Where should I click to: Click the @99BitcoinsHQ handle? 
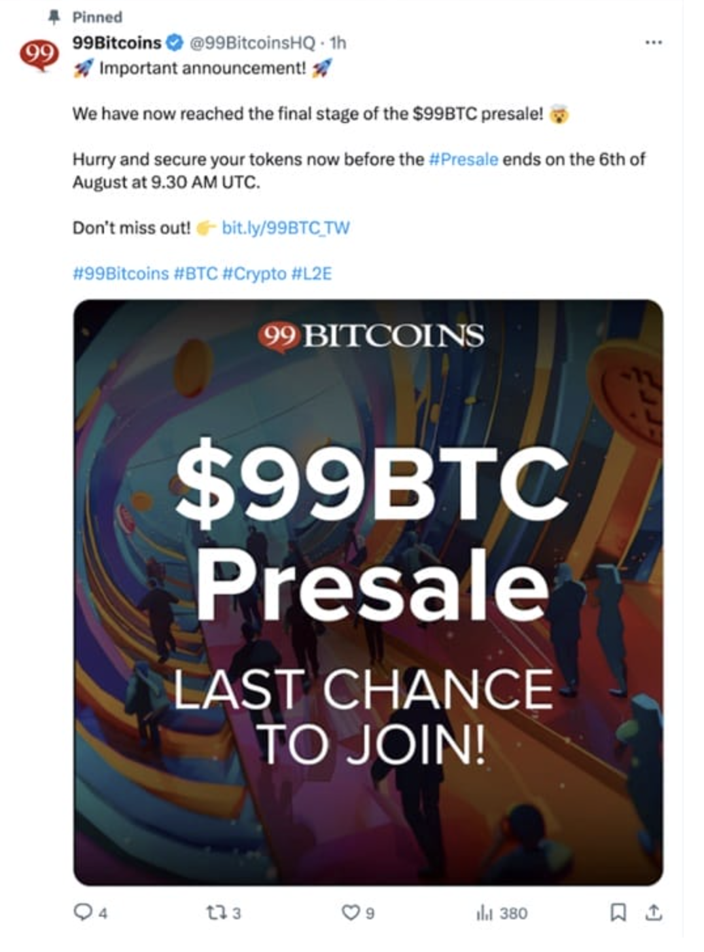pos(252,43)
